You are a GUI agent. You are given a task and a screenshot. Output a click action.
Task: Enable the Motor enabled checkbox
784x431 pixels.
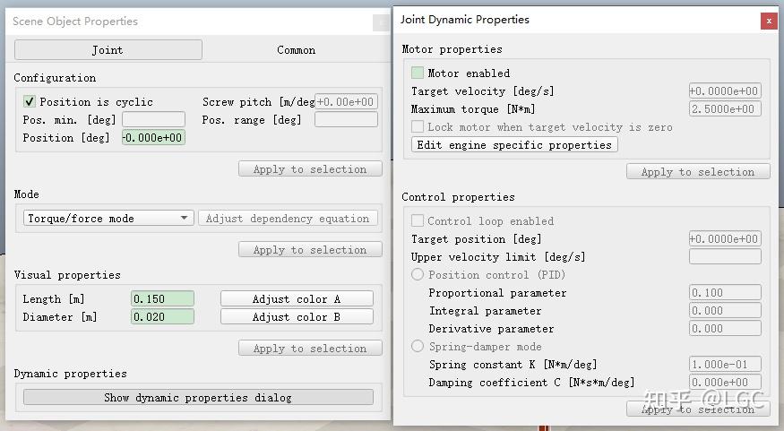click(418, 73)
